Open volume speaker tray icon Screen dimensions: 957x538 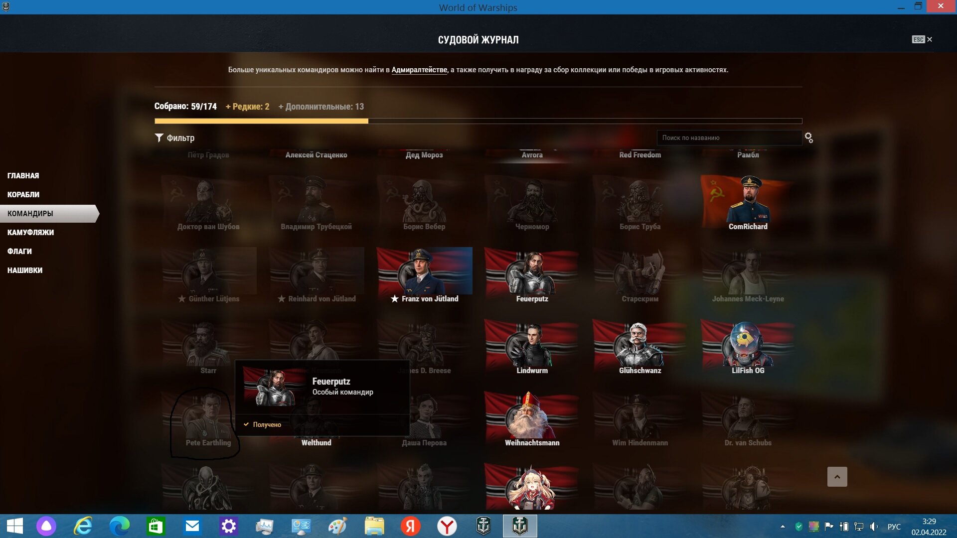(x=874, y=527)
